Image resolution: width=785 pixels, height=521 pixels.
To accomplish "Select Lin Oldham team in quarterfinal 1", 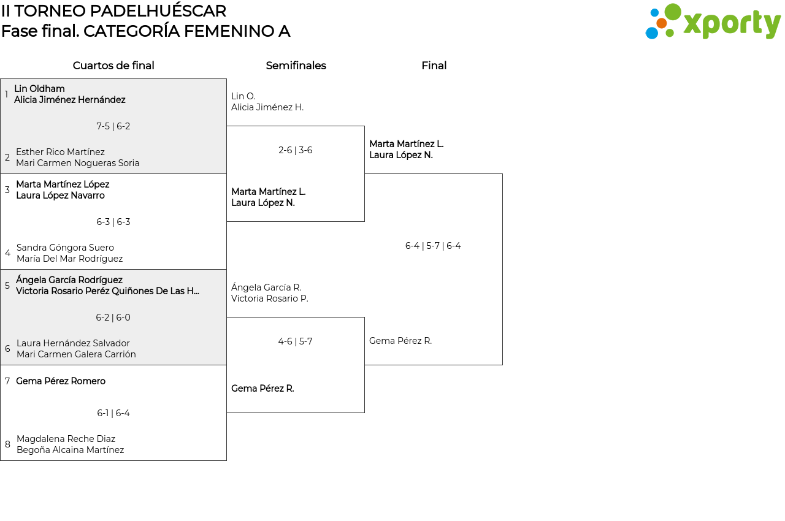I will (x=69, y=94).
